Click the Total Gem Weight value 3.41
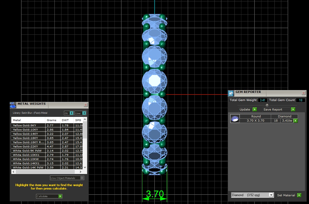 [262, 100]
